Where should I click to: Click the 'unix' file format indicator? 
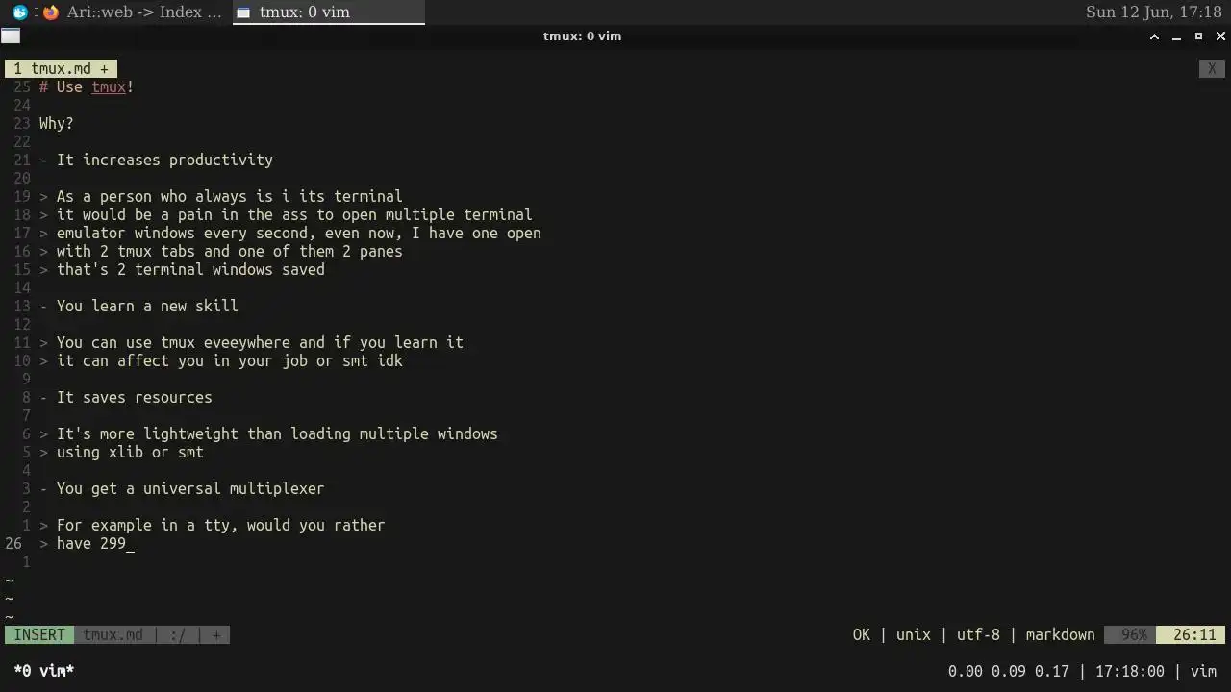[913, 635]
